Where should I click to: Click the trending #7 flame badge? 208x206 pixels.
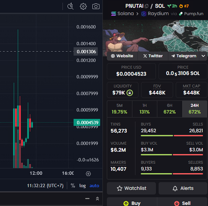click(184, 6)
